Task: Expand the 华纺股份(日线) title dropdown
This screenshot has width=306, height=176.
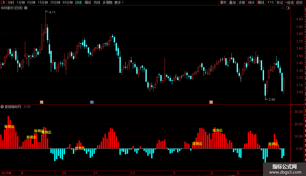Action: click(x=26, y=8)
